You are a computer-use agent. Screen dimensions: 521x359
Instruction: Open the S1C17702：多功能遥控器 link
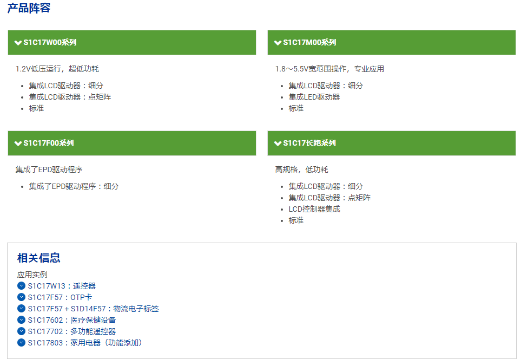[x=71, y=331]
